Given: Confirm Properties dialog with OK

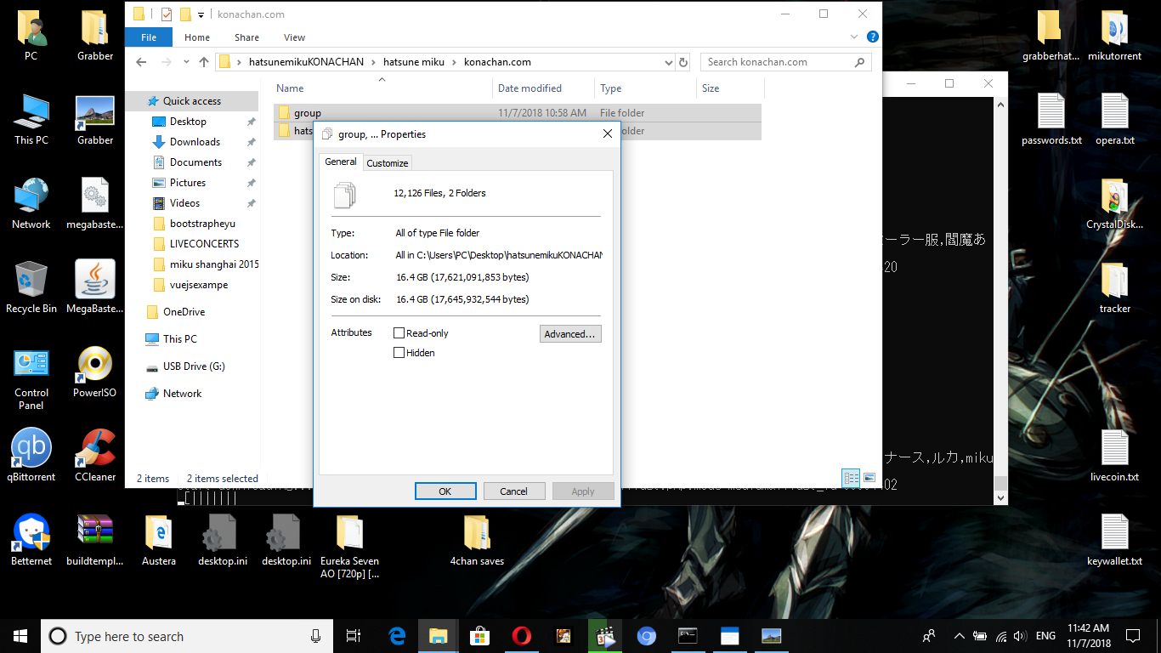Looking at the screenshot, I should tap(445, 491).
